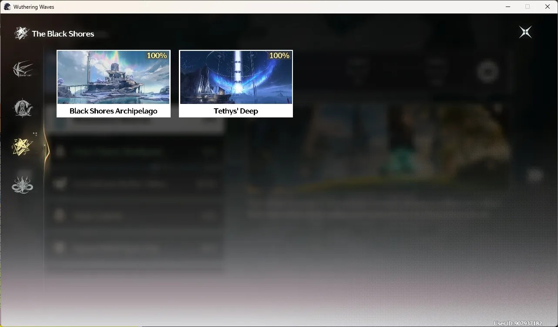Select the winged crescent region emblem in sidebar
The width and height of the screenshot is (558, 327).
click(x=23, y=70)
